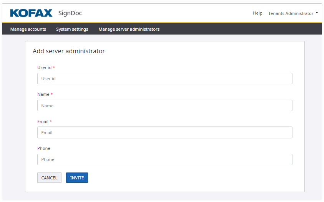Click the Phone field label

click(44, 148)
